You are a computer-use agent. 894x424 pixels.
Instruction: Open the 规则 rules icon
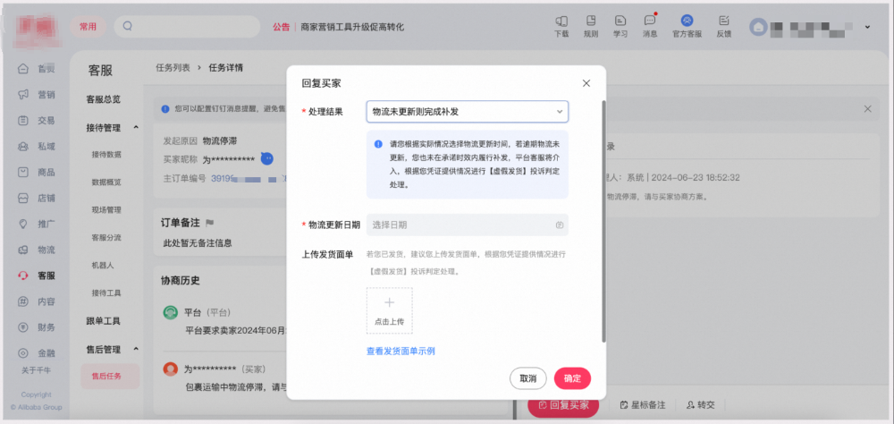[591, 26]
